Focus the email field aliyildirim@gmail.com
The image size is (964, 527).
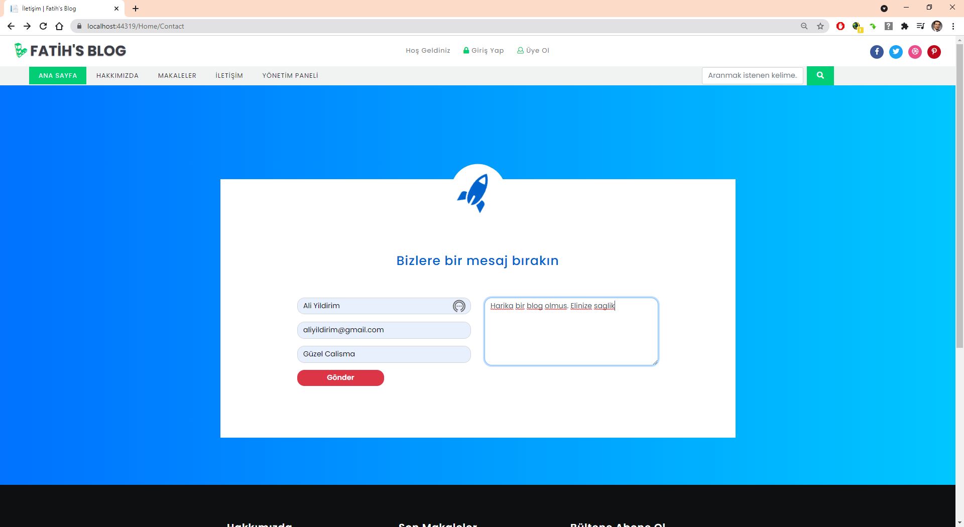384,330
